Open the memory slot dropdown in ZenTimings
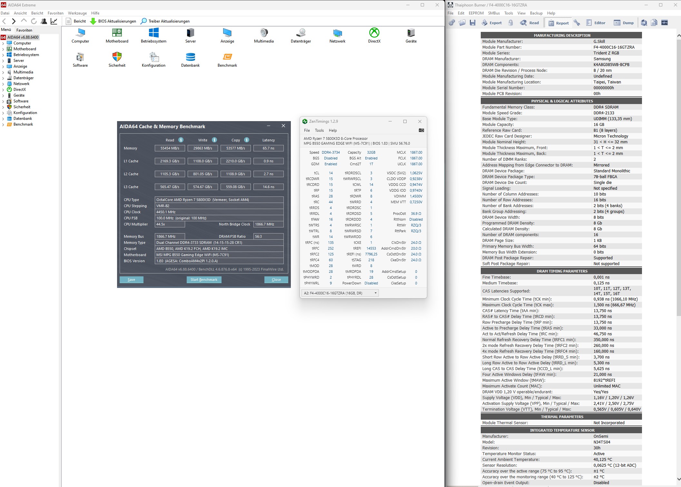Screen dimensions: 681x487 pyautogui.click(x=375, y=293)
